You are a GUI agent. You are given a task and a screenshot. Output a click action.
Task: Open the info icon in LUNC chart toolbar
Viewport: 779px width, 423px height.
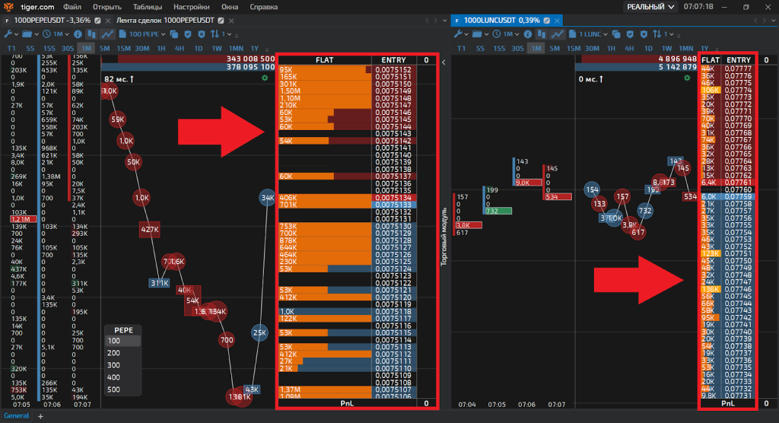click(x=528, y=34)
